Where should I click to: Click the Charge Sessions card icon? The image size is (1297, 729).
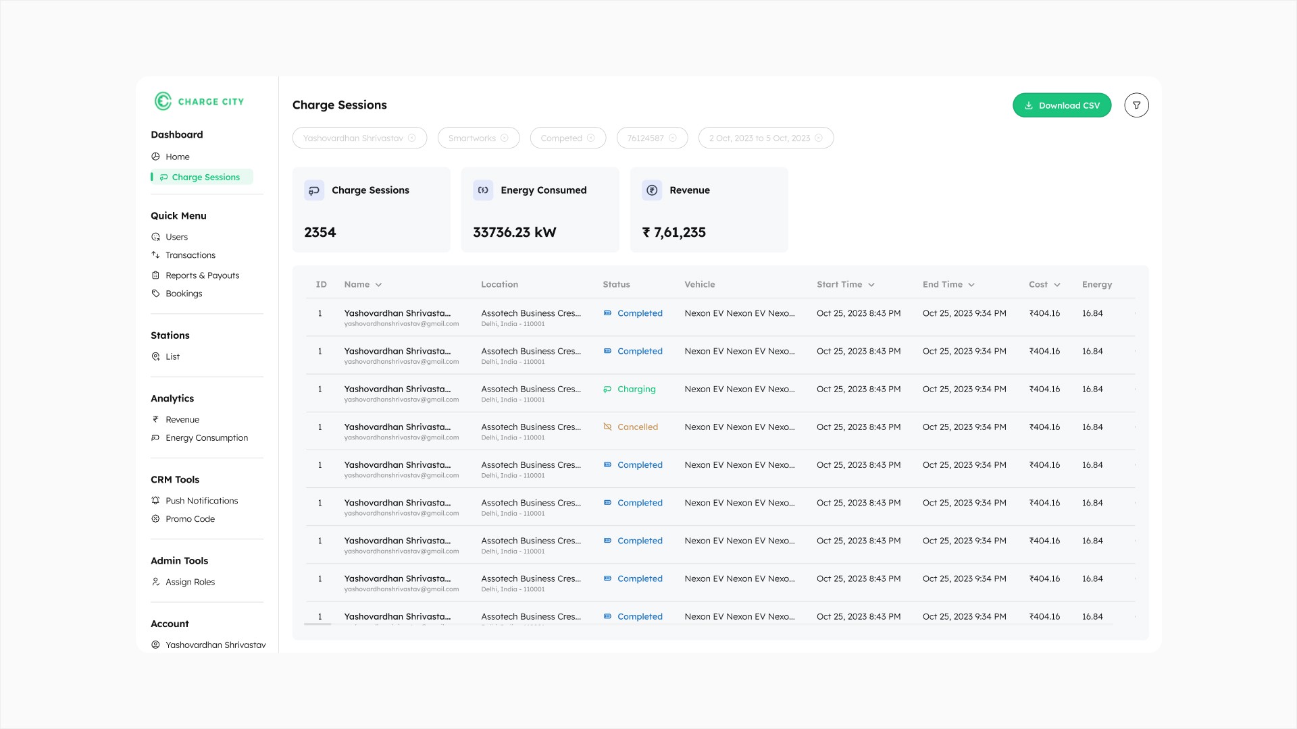coord(314,190)
